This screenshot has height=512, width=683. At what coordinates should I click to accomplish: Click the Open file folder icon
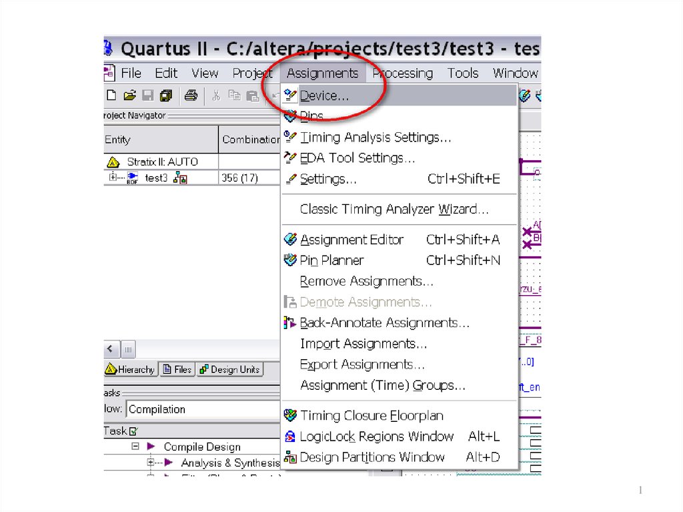[129, 95]
